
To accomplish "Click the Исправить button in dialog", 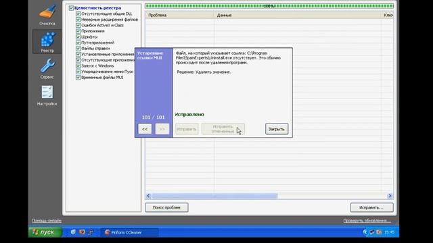I will (187, 129).
